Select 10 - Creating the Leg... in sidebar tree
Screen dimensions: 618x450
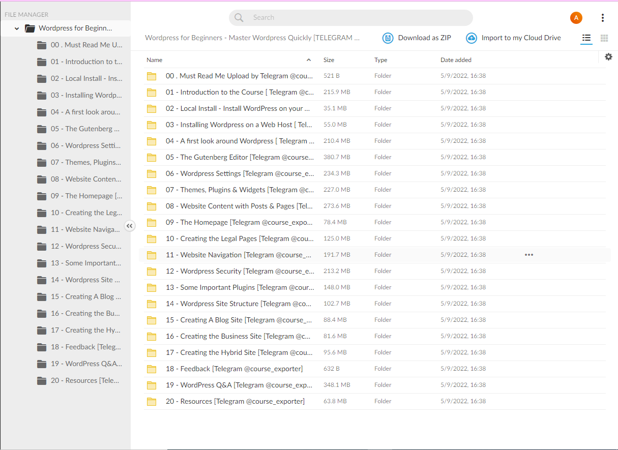point(86,213)
